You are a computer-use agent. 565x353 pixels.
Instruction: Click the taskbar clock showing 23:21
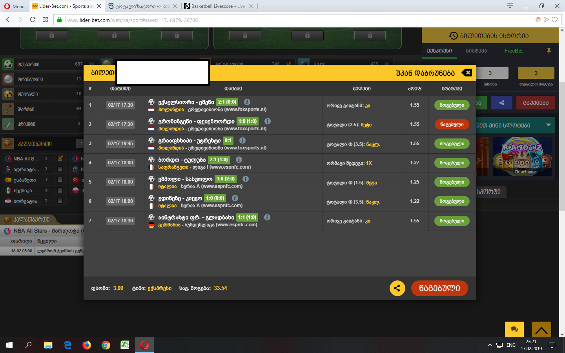point(531,345)
